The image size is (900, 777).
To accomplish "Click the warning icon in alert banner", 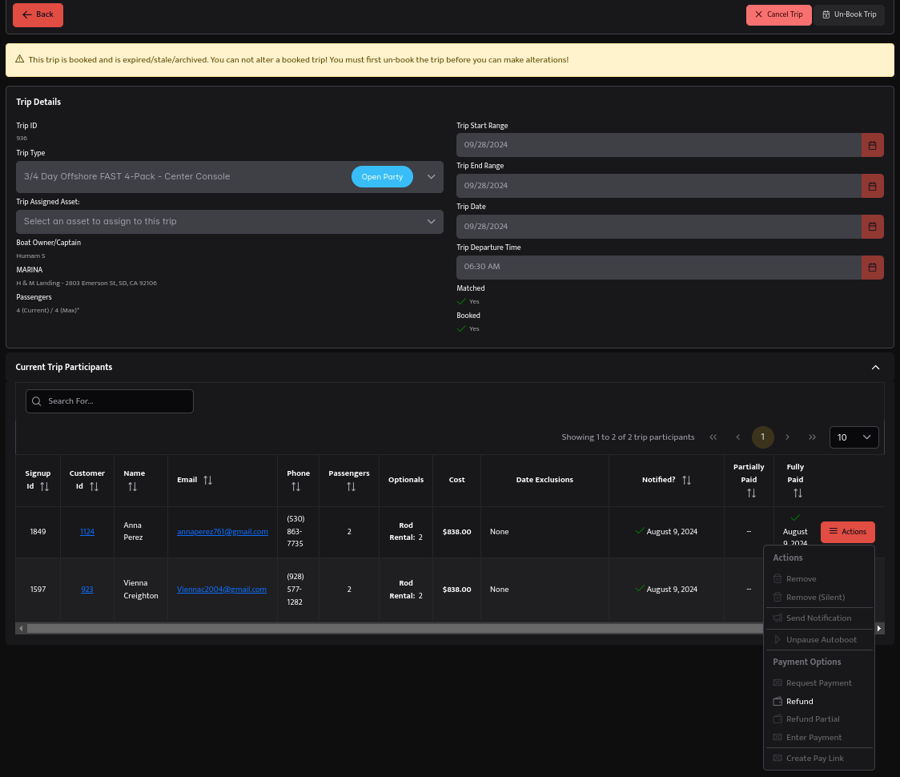I will (19, 59).
